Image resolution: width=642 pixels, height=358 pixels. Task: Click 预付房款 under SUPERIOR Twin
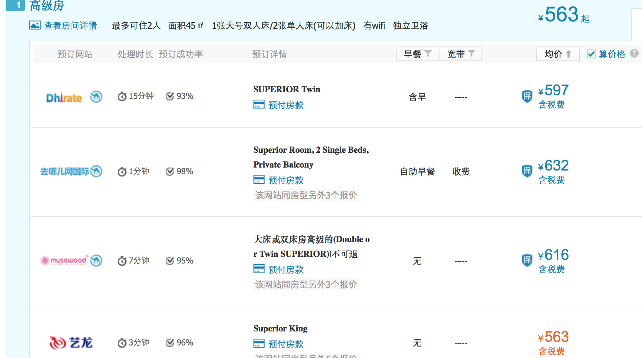[x=286, y=105]
